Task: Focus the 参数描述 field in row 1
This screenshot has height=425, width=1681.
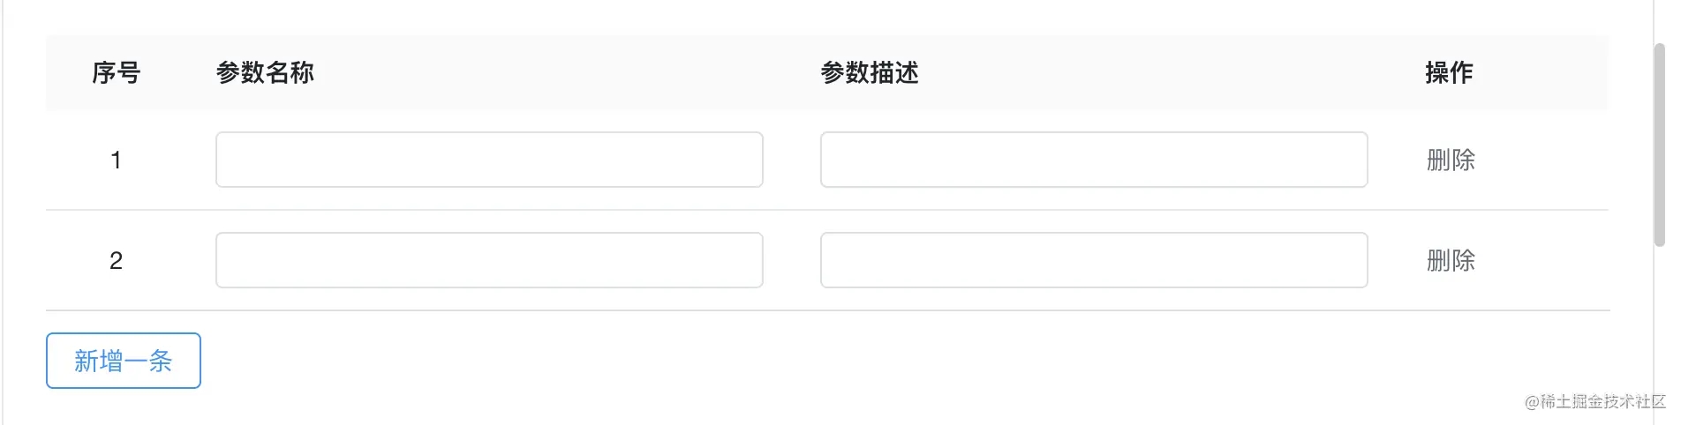Action: [x=1093, y=160]
